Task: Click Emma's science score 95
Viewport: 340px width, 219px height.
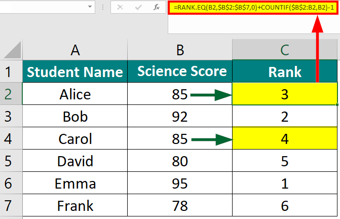Action: (180, 183)
